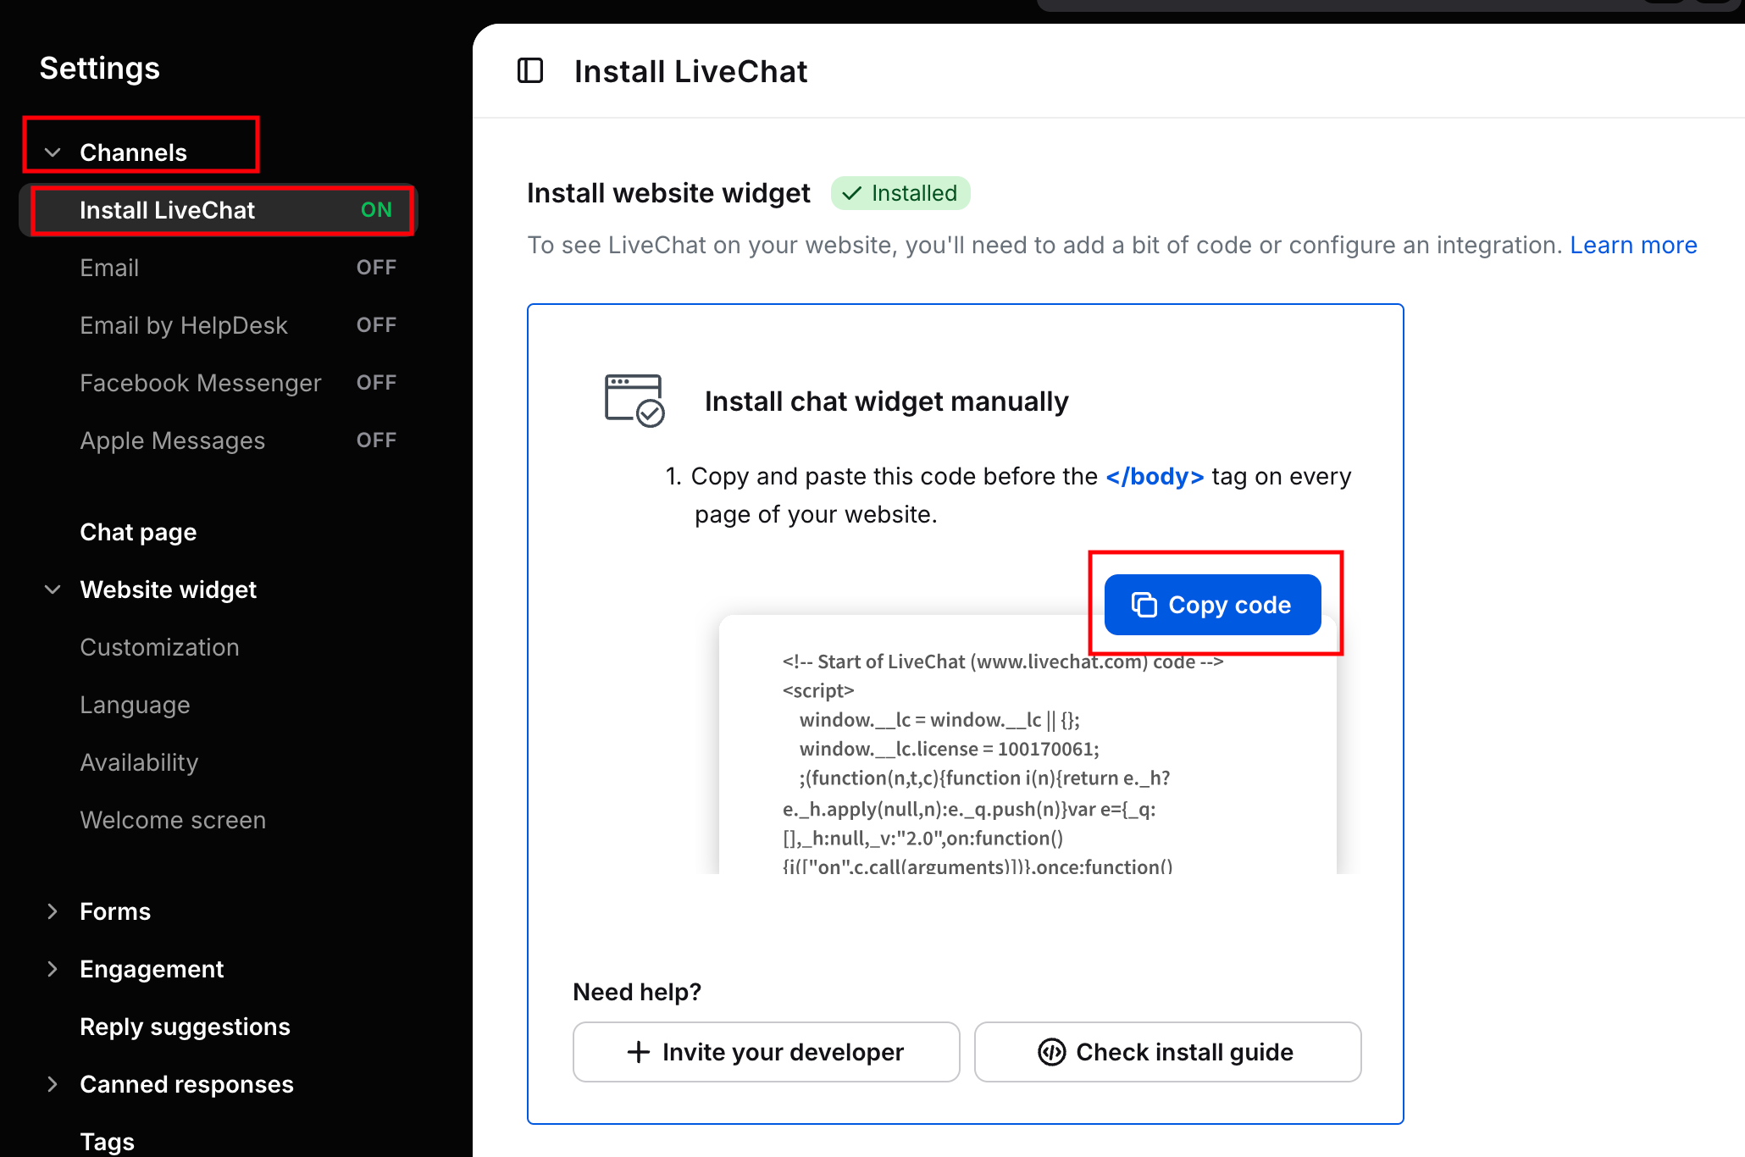Click the Copy code button
The image size is (1745, 1157).
click(x=1212, y=605)
